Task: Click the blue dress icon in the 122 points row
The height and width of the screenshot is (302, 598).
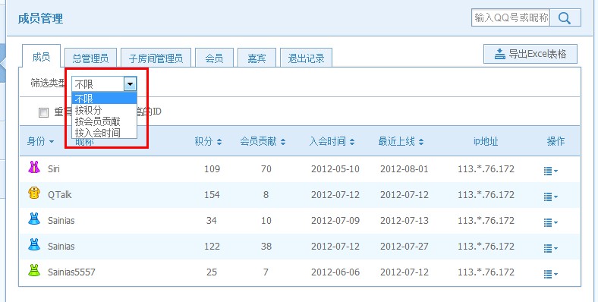Action: coord(34,244)
